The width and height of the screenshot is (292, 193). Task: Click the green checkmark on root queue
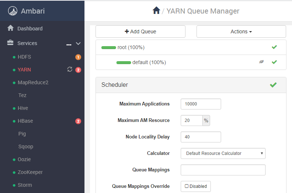(274, 47)
